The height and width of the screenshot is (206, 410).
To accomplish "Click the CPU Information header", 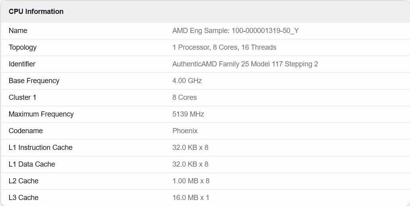I will click(36, 12).
